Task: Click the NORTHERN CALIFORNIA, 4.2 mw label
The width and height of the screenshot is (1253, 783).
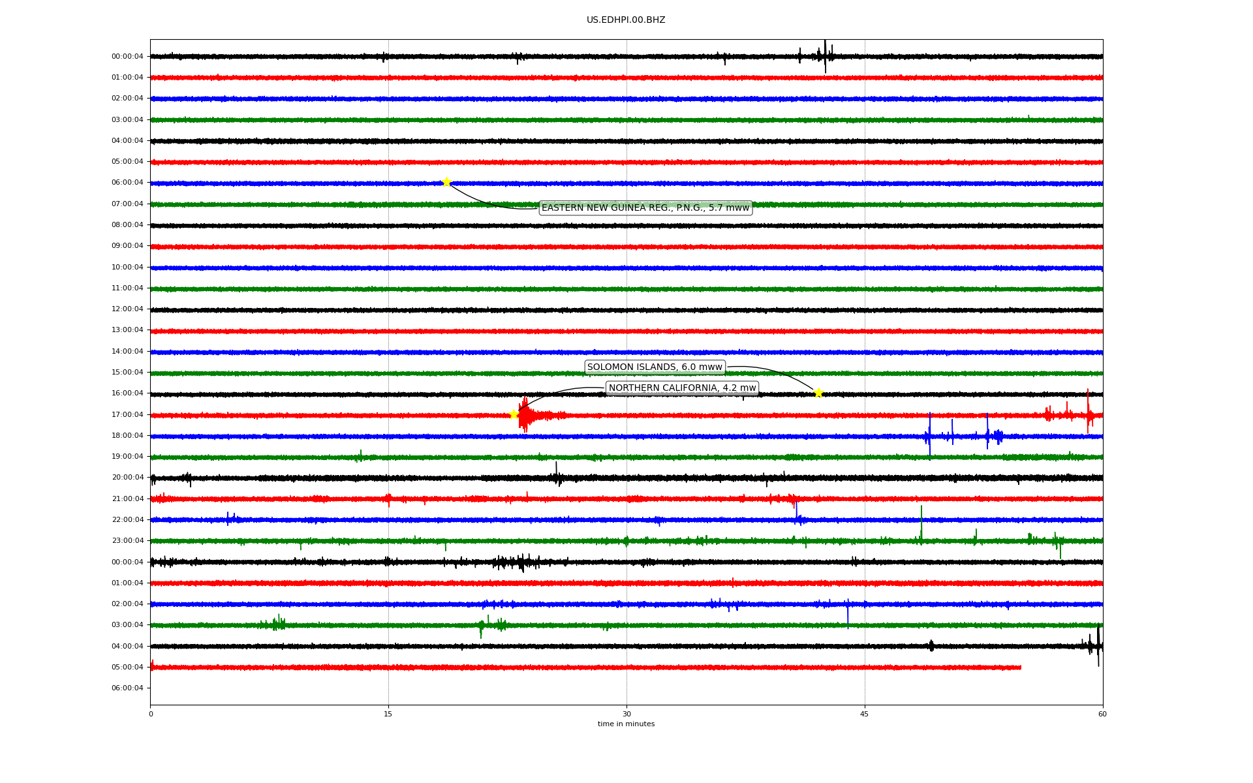Action: click(x=682, y=388)
